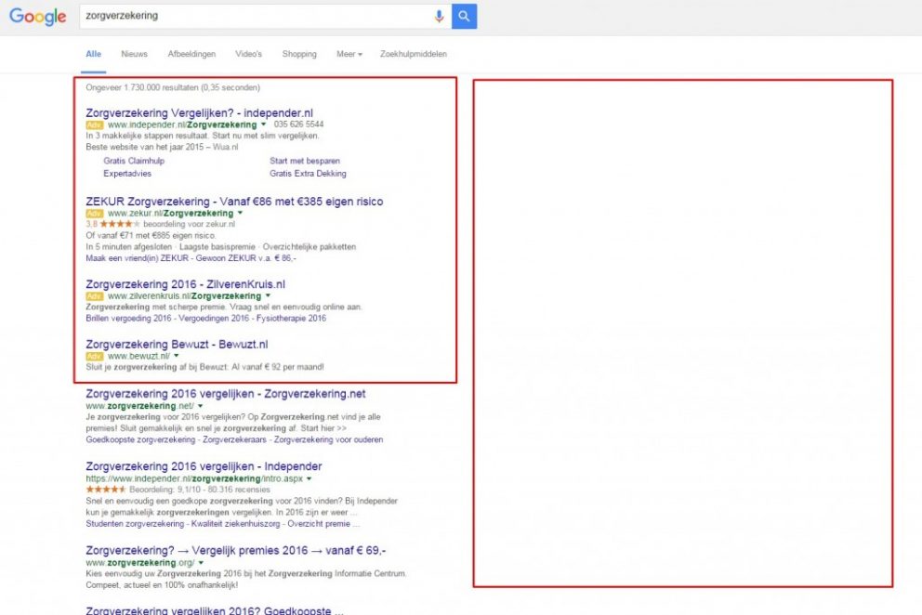Expand arrow next to www.bewuzt.nl/

[x=177, y=356]
